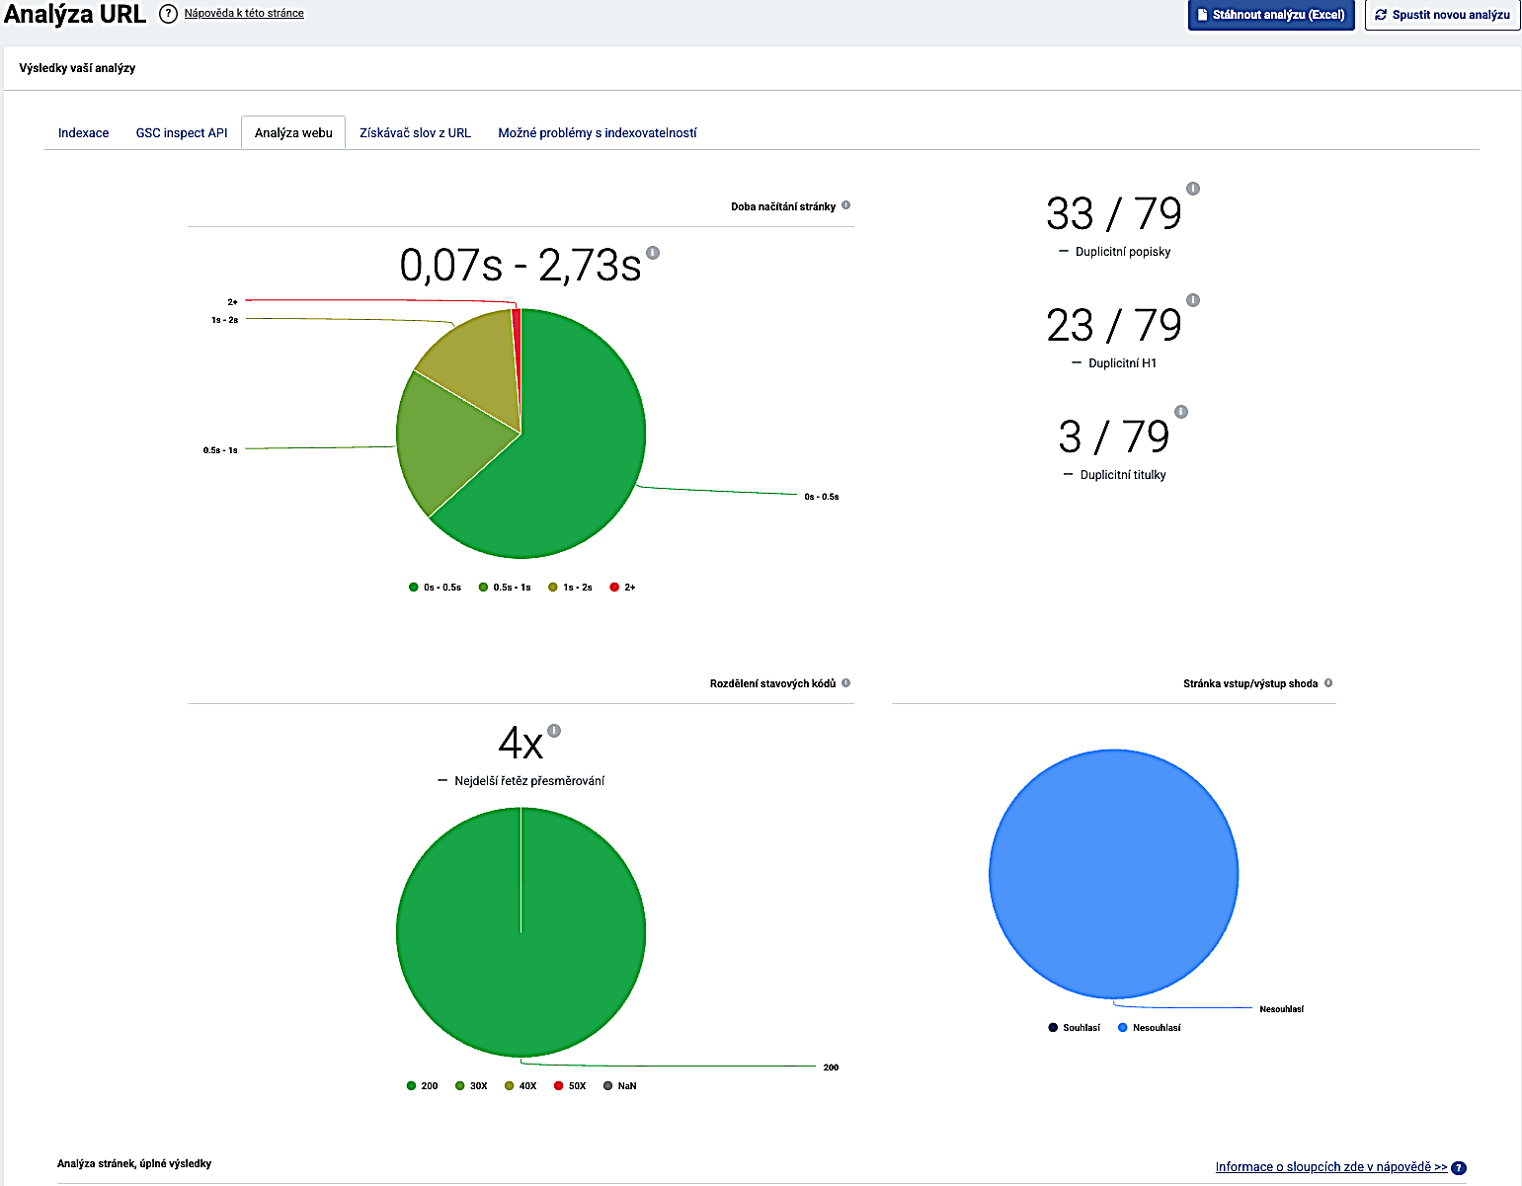
Task: Click Stáhnout analýzu (Excel) button
Action: click(x=1271, y=15)
